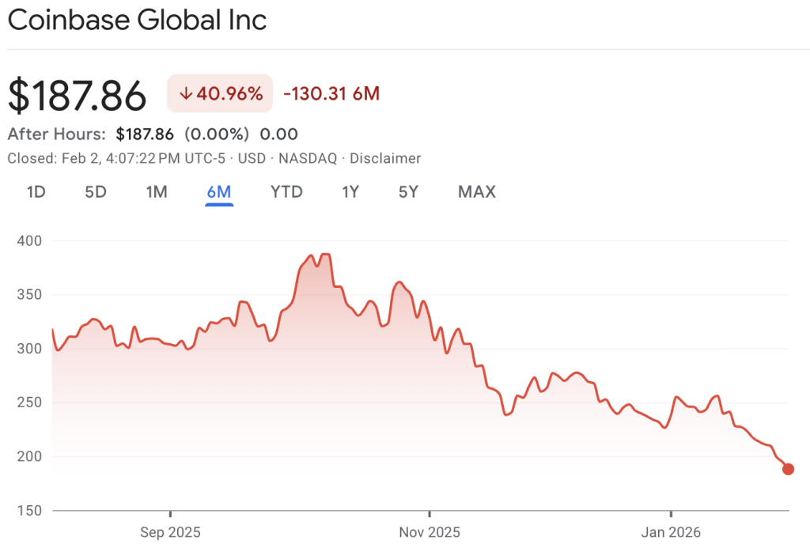Click the After Hours price value

tap(146, 134)
